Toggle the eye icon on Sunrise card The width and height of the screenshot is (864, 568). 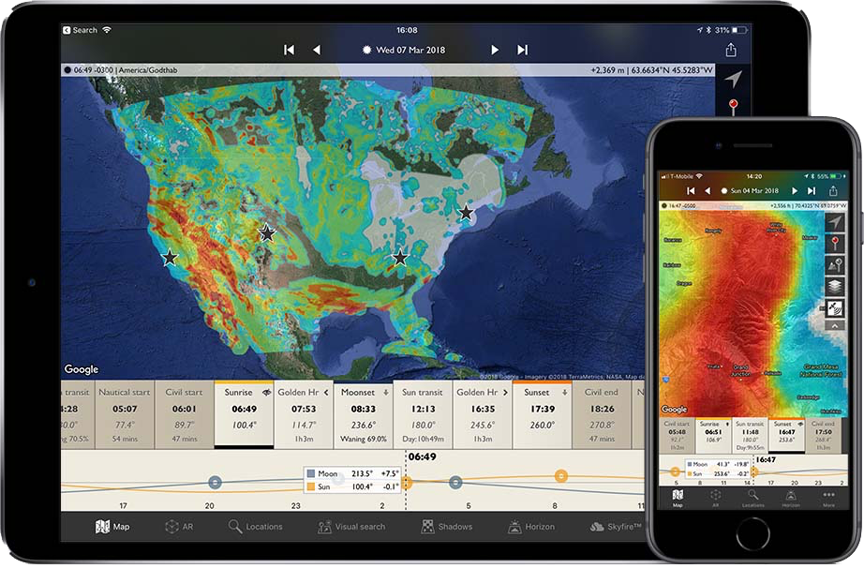pos(266,392)
